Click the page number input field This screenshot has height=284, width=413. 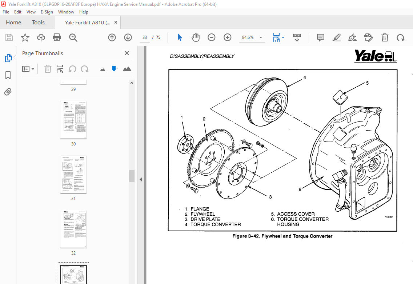click(145, 37)
